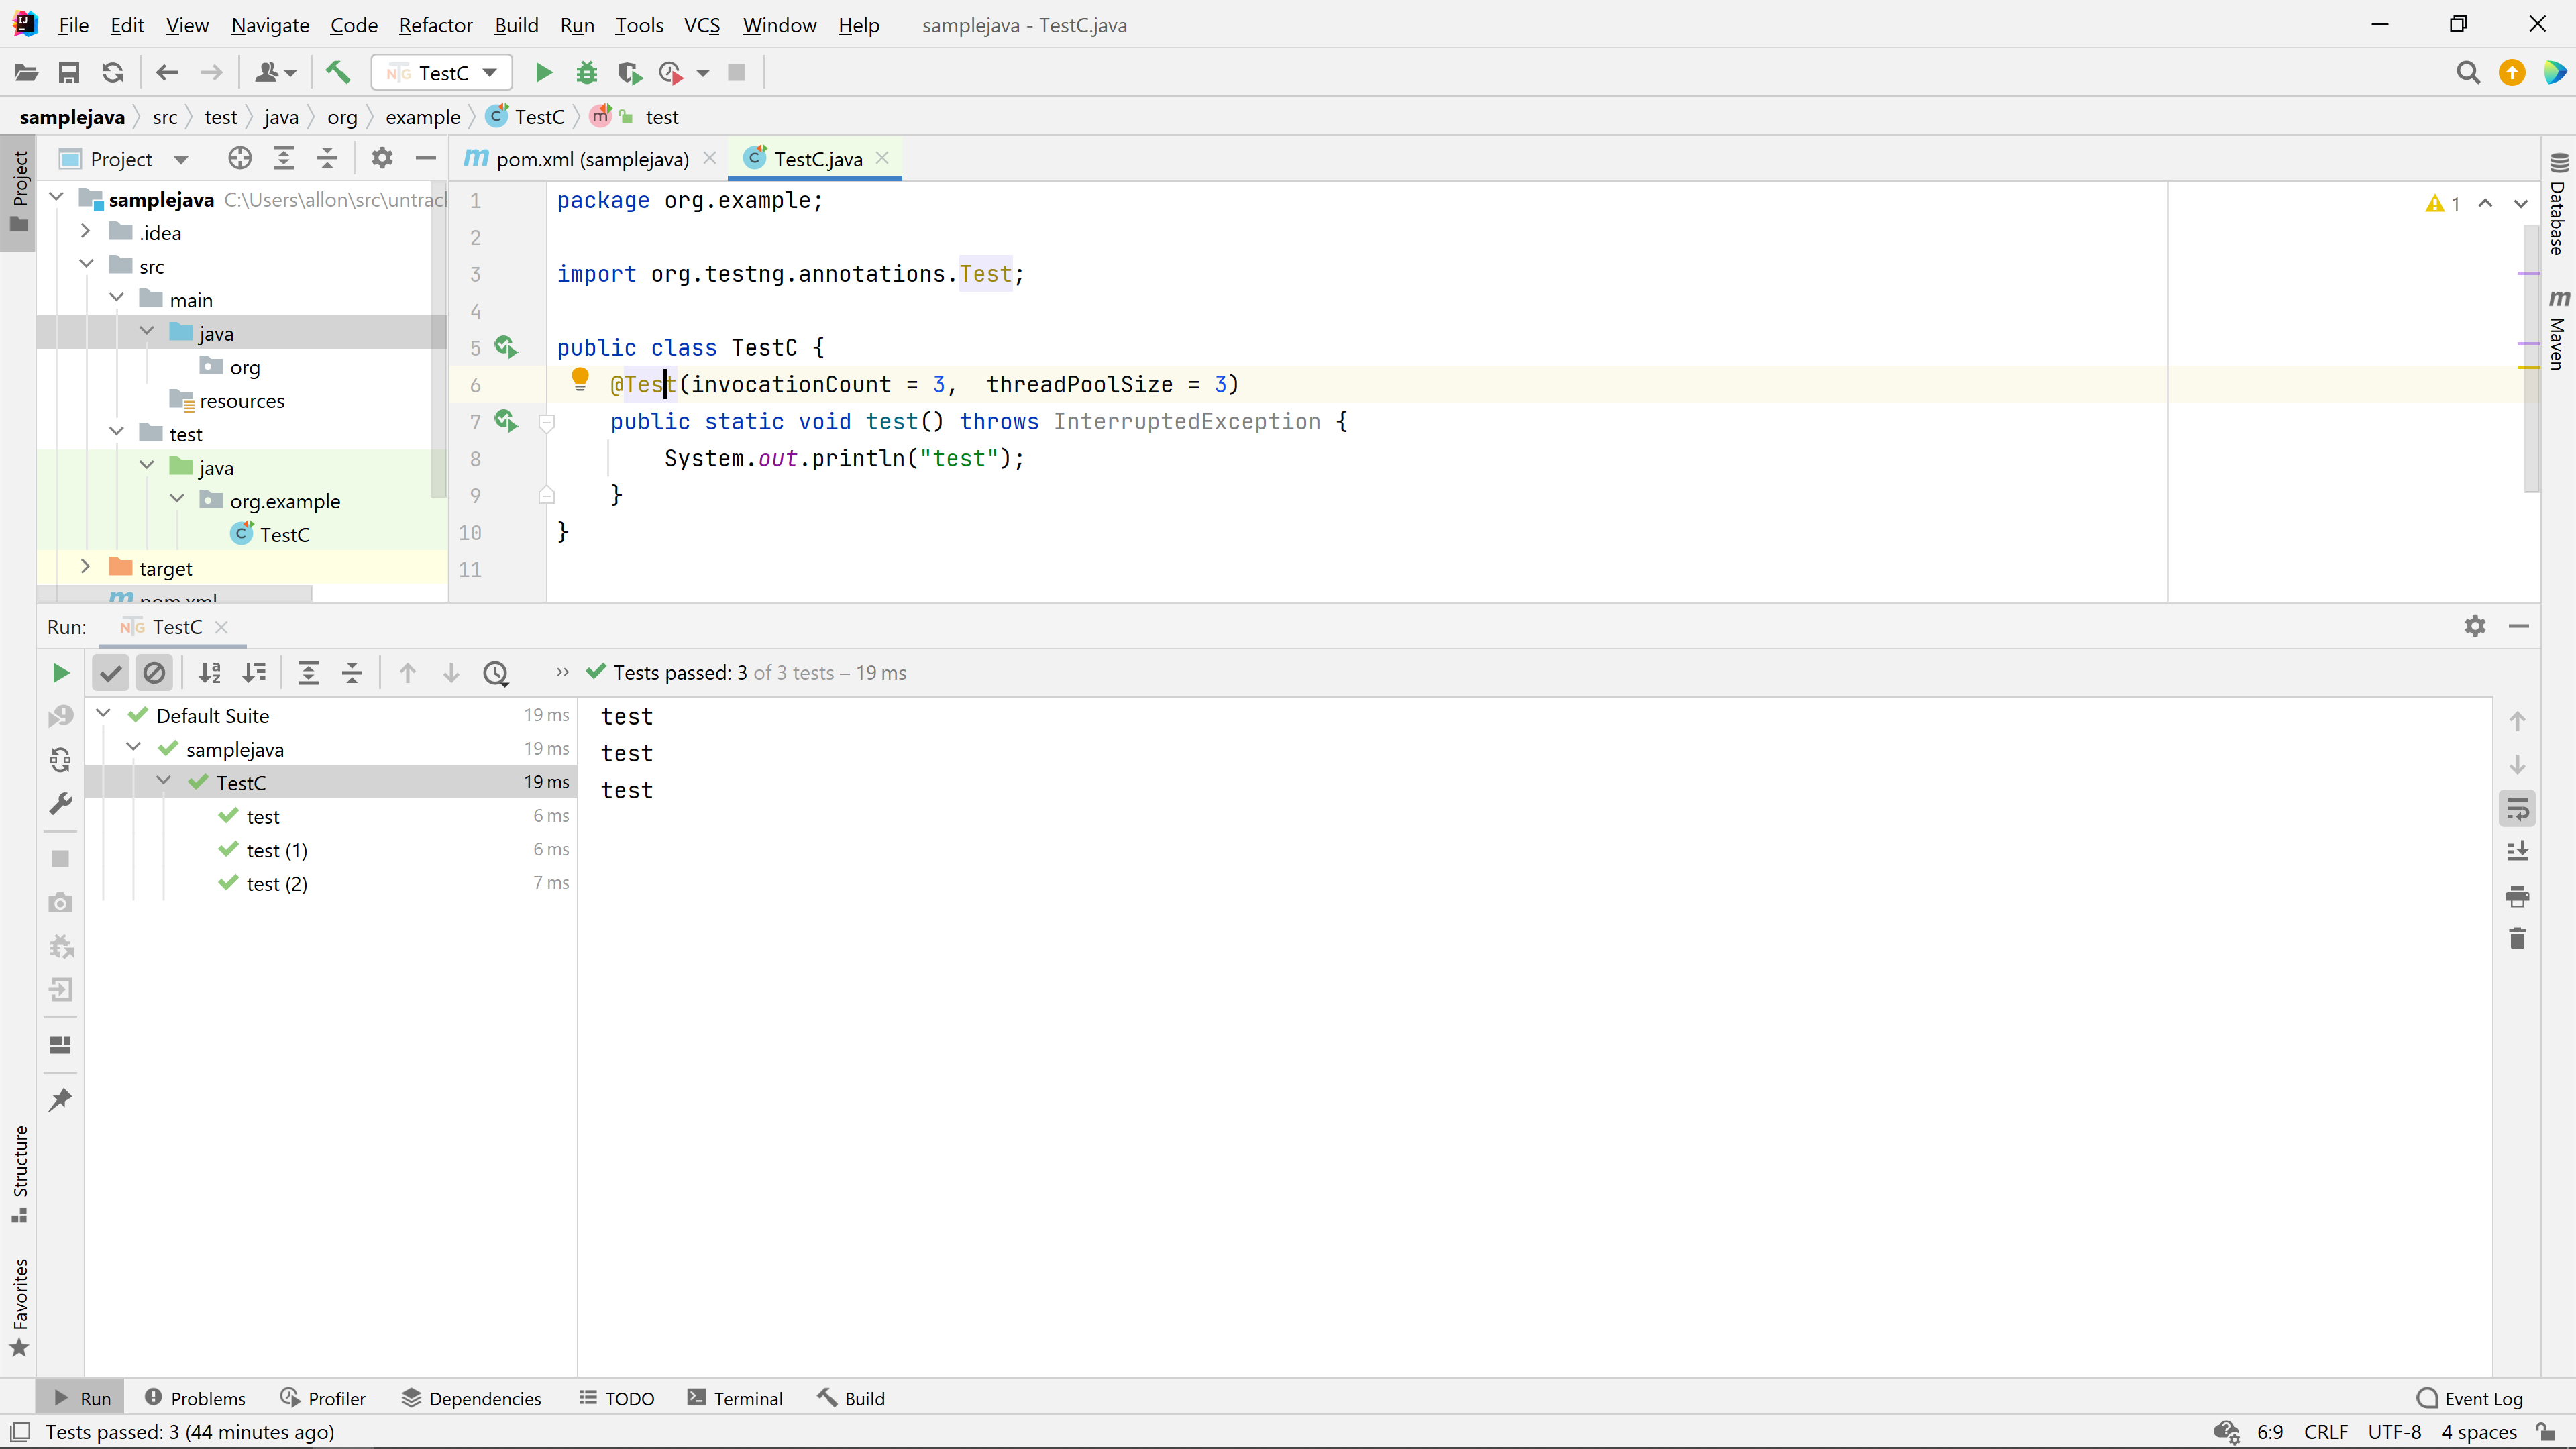This screenshot has width=2576, height=1449.
Task: Start debugging with the bug icon
Action: (x=587, y=73)
